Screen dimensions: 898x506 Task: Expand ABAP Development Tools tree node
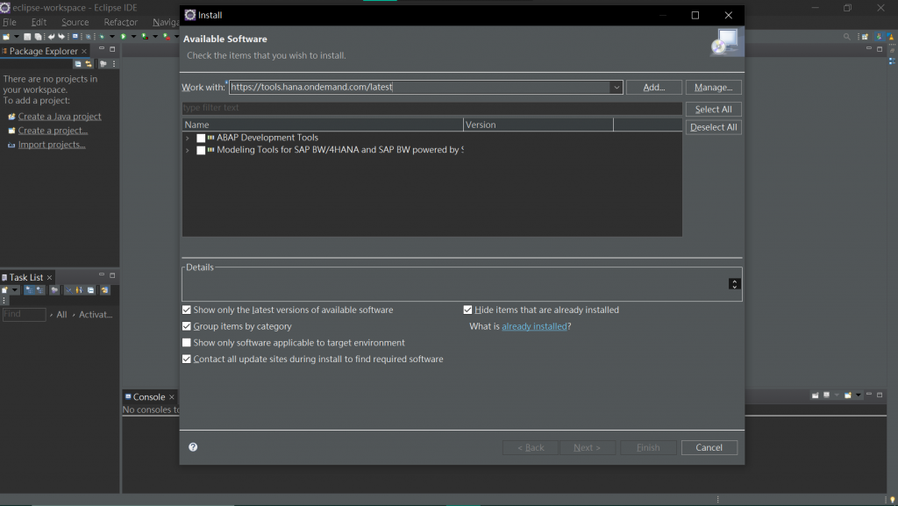pos(188,138)
